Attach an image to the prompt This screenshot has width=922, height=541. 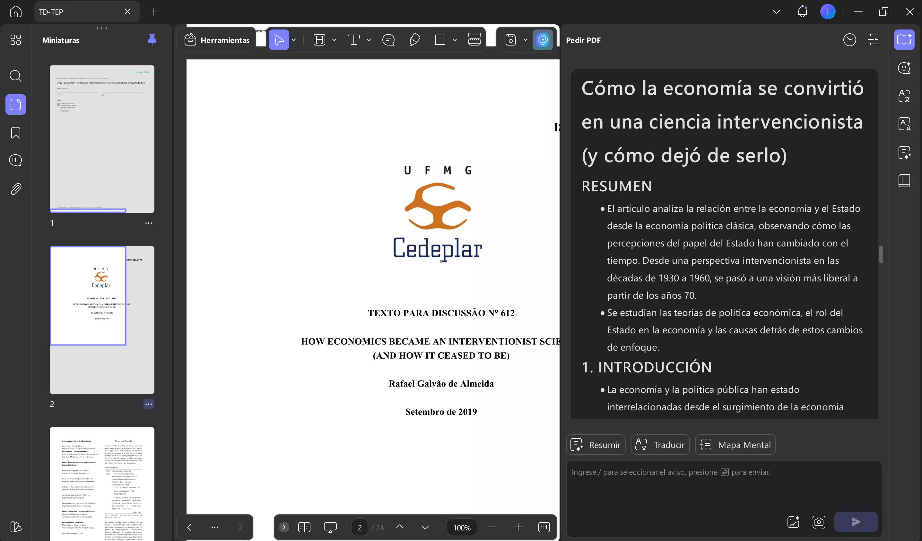[x=793, y=522]
